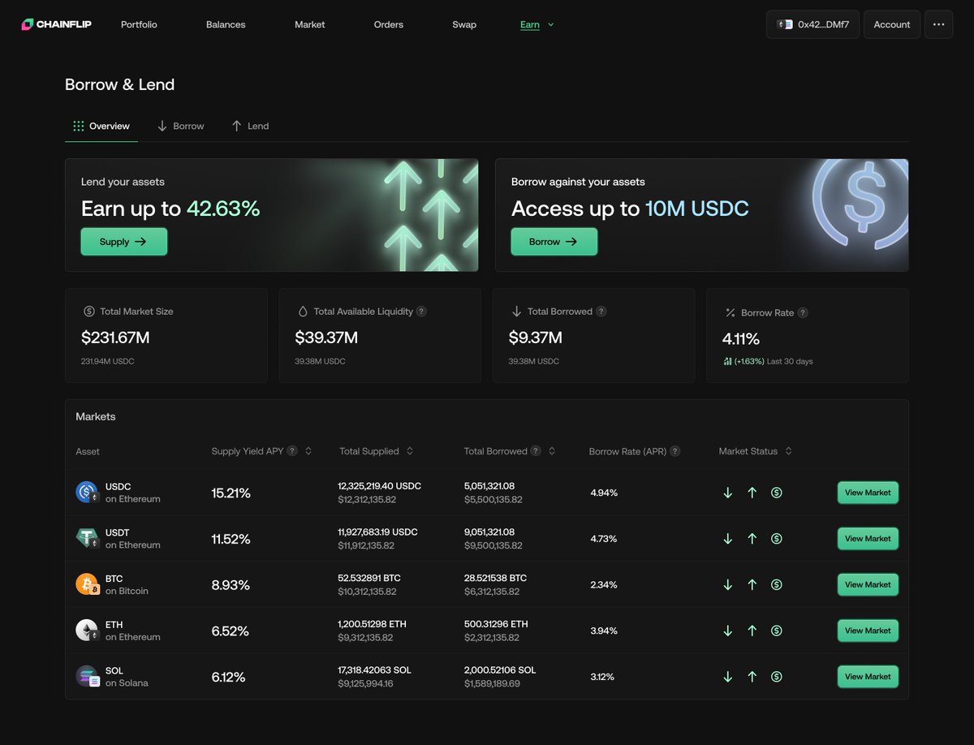Click the percent icon next to Borrow Rate

tap(729, 312)
